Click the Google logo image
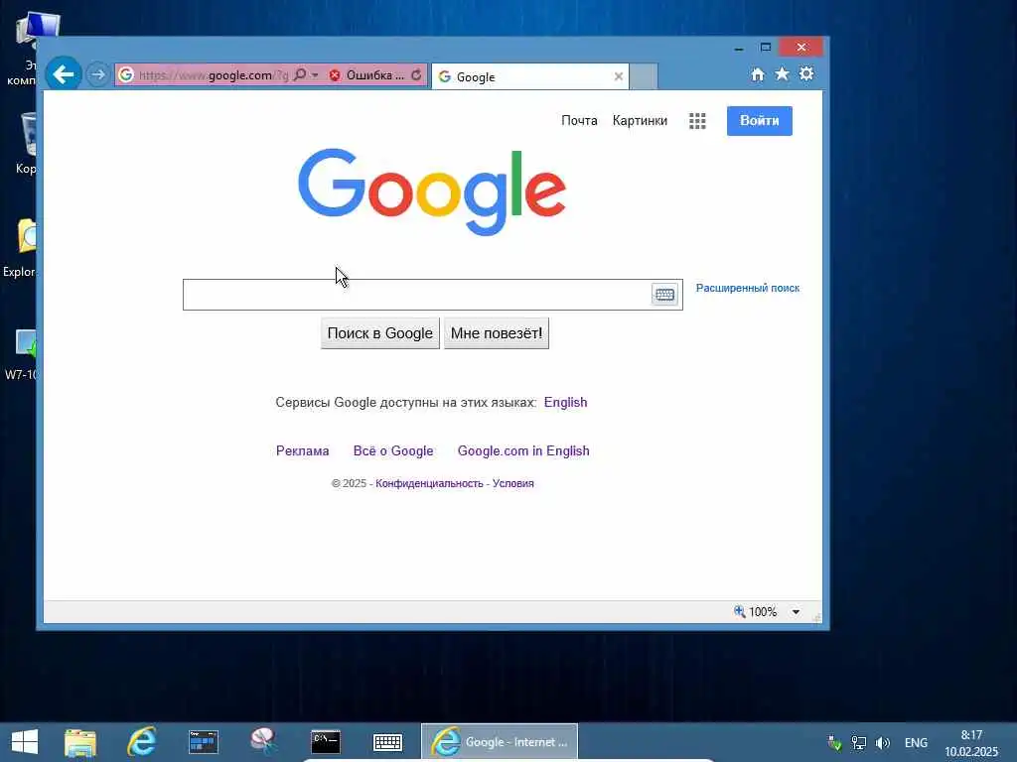Image resolution: width=1017 pixels, height=762 pixels. (432, 191)
